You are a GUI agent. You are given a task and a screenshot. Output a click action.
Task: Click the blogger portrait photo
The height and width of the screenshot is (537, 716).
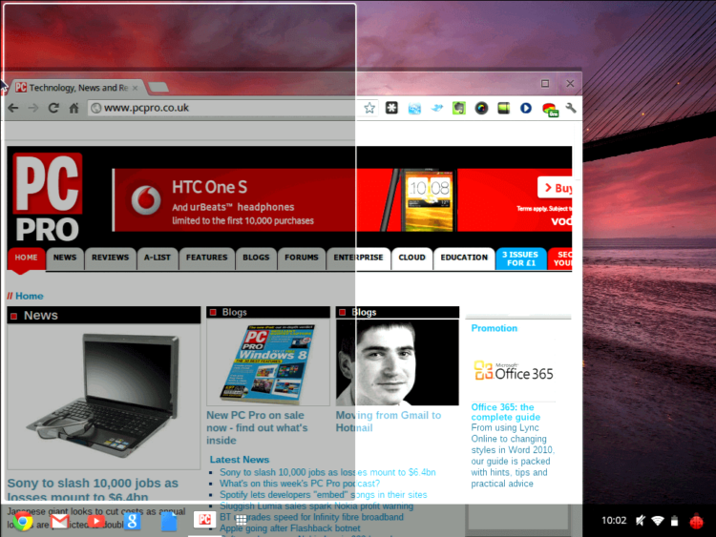397,362
